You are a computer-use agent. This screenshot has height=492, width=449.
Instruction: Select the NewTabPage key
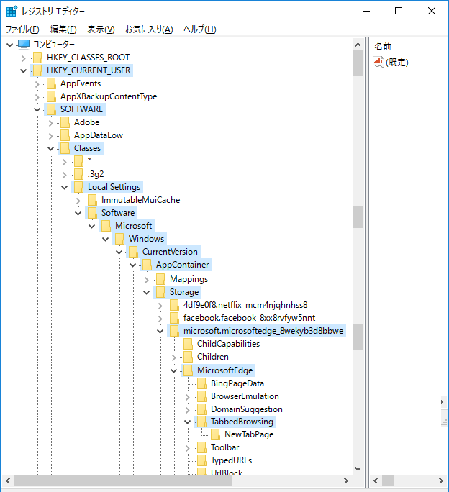click(x=249, y=434)
